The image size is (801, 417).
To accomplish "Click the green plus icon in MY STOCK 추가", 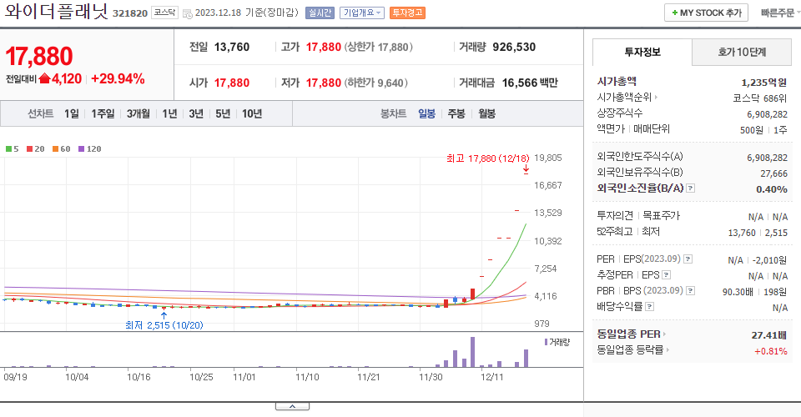I will pos(675,13).
